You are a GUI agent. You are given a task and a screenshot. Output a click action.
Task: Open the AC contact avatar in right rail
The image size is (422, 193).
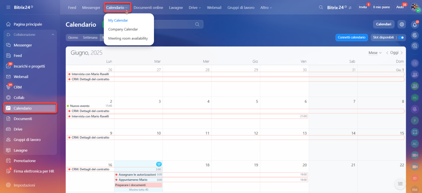pos(415,144)
